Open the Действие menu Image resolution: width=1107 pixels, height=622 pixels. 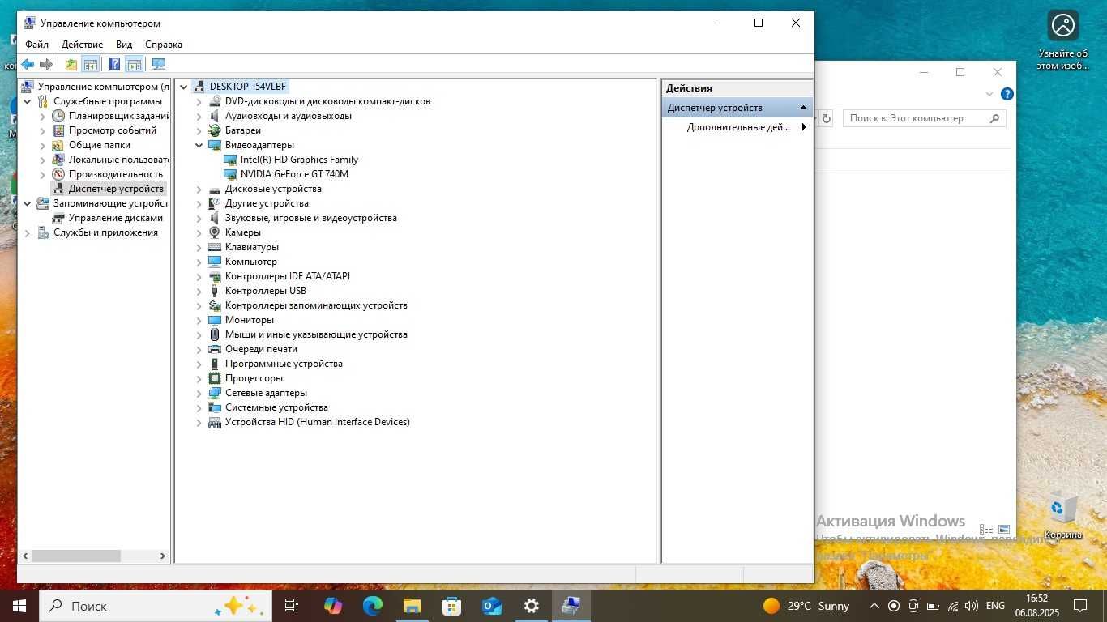pyautogui.click(x=82, y=45)
